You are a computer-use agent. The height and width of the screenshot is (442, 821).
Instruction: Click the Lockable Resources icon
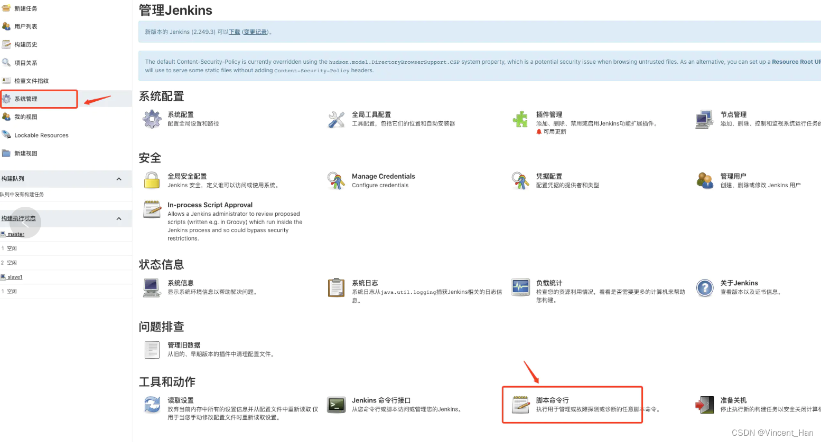tap(6, 135)
